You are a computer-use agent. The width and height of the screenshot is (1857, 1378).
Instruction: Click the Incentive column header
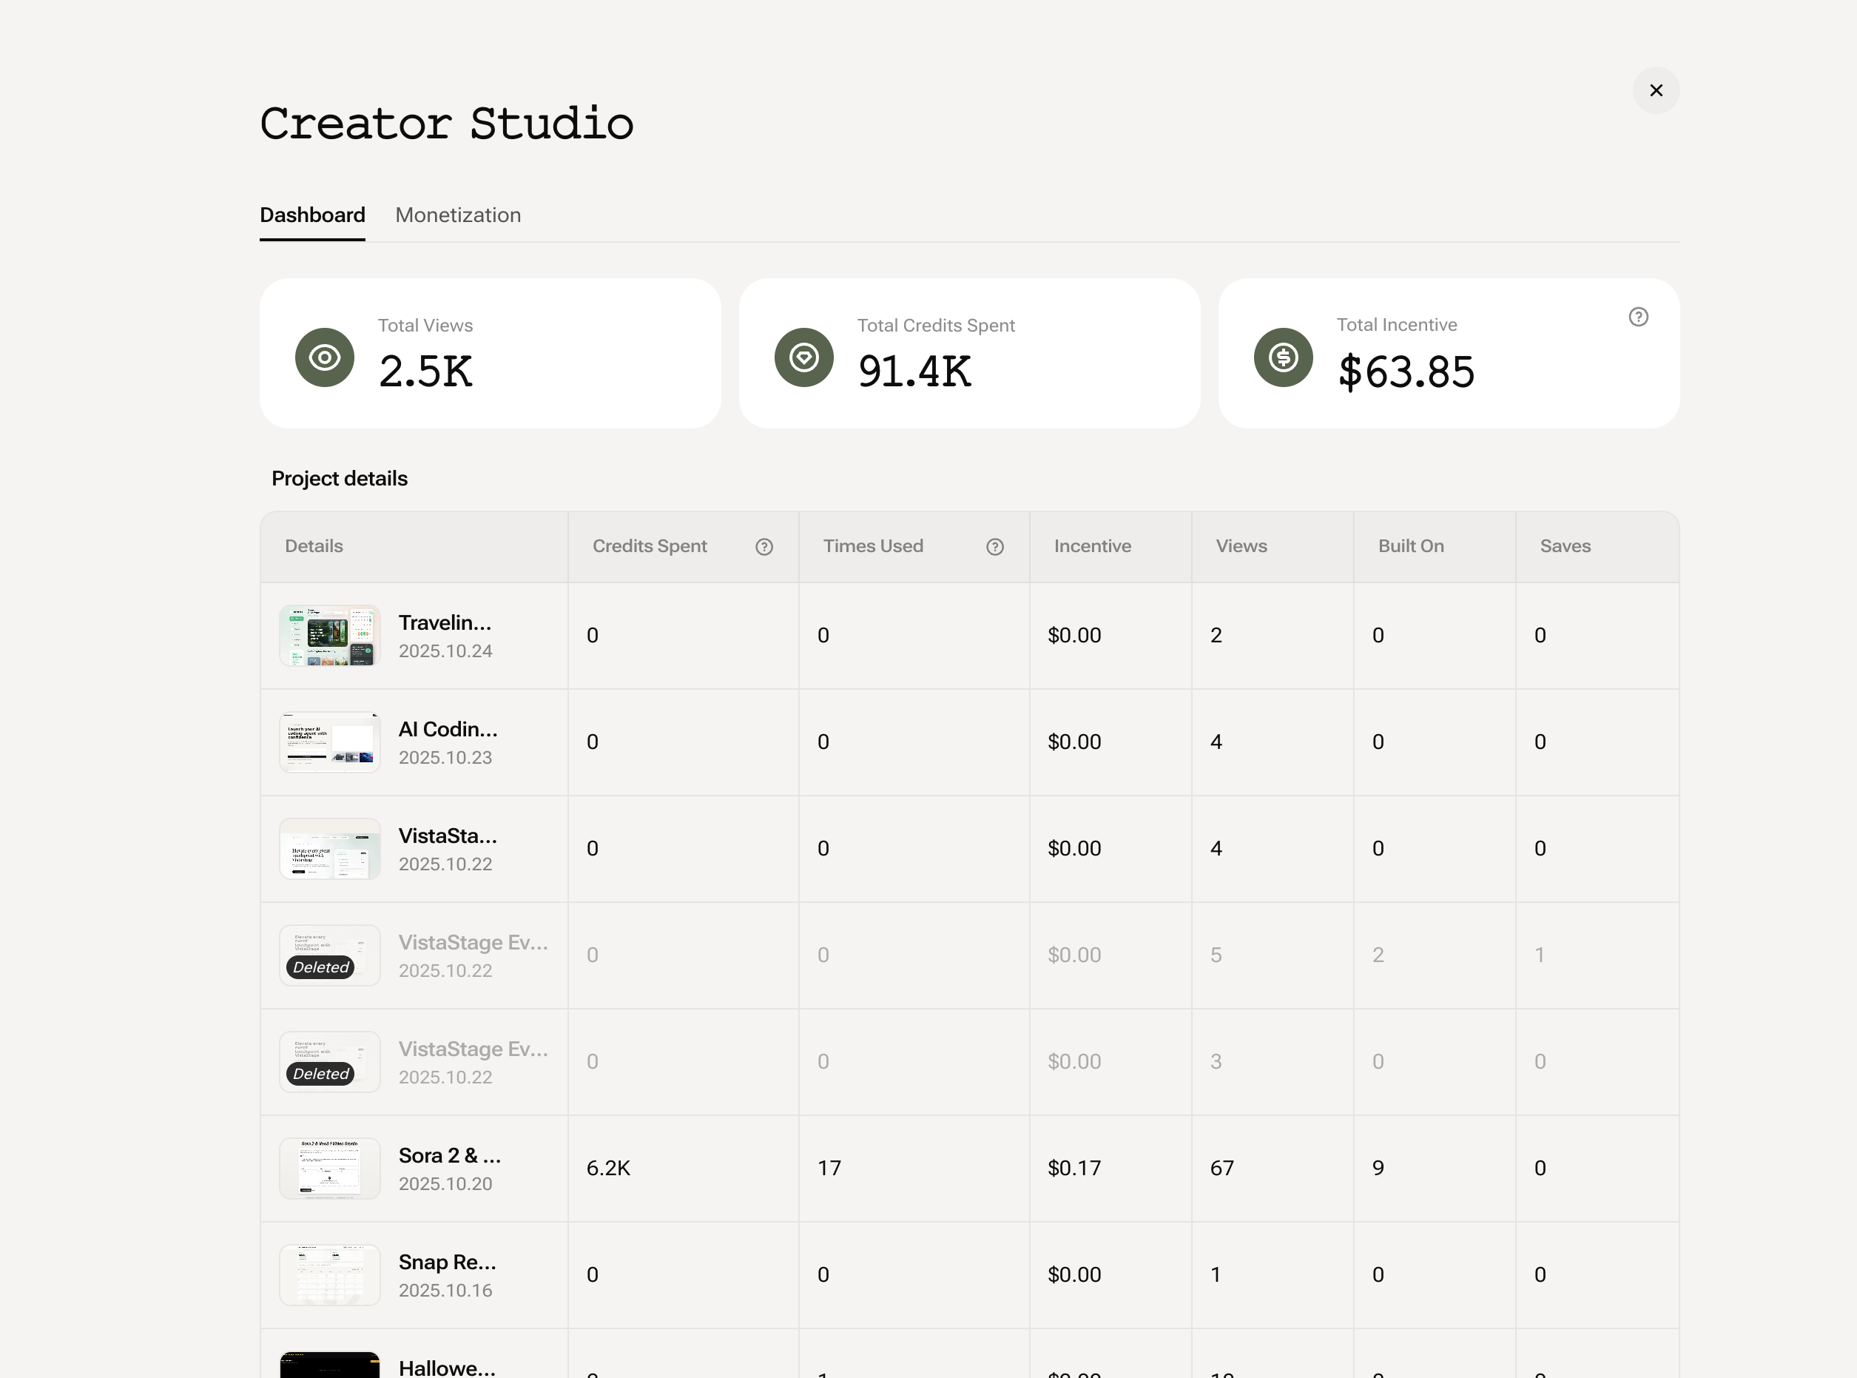tap(1092, 546)
